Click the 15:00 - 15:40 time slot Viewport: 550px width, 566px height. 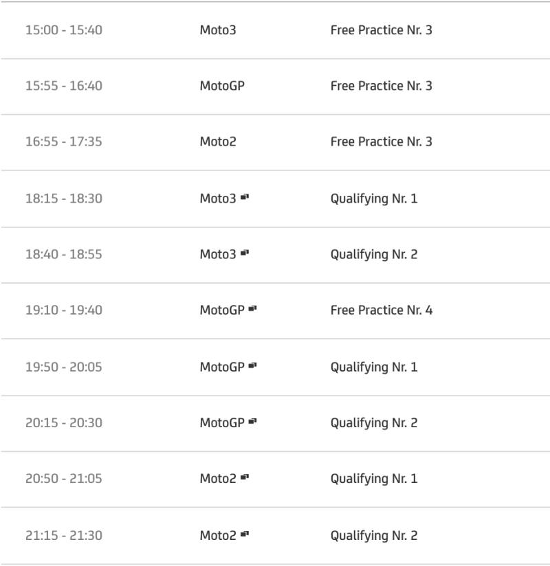click(64, 30)
